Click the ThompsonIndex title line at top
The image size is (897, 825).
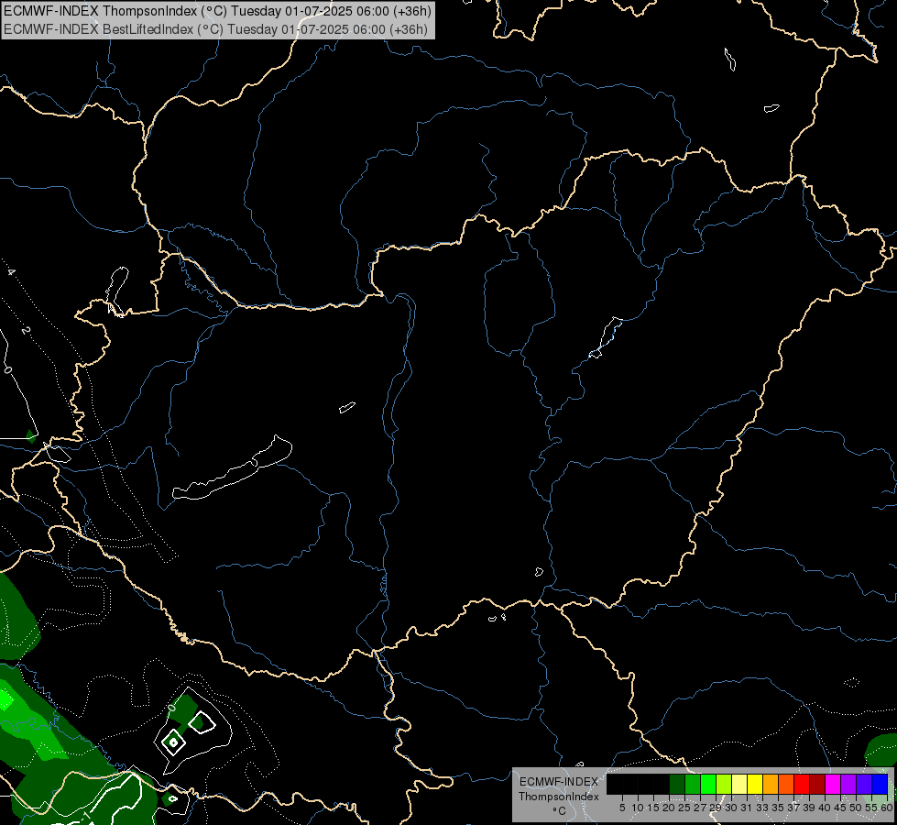click(x=217, y=11)
